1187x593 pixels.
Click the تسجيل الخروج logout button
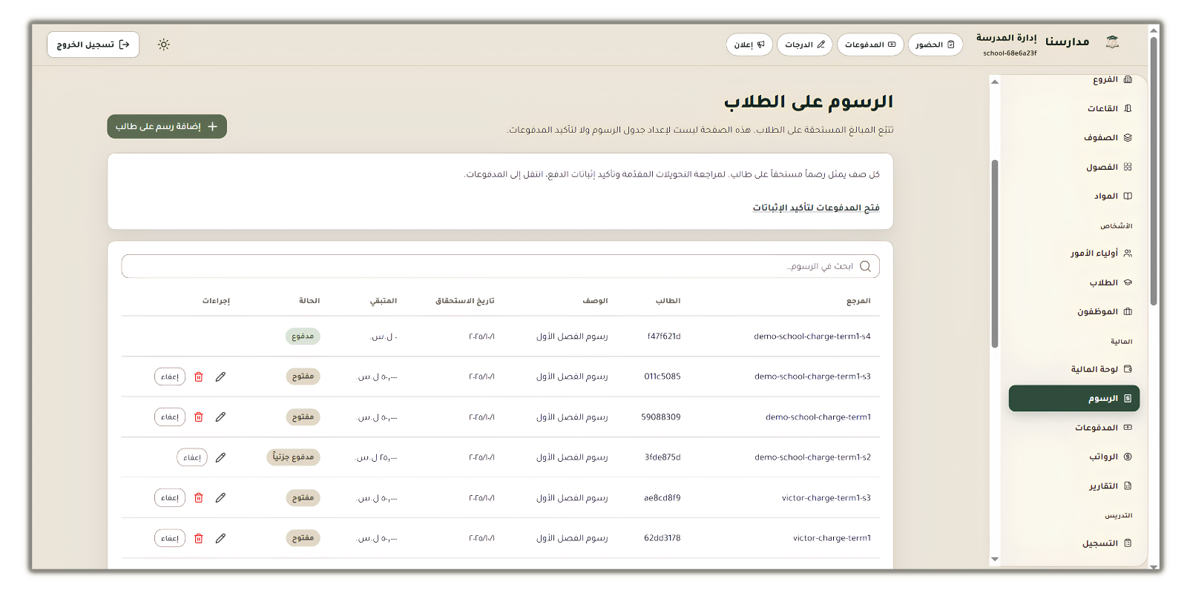[x=93, y=44]
